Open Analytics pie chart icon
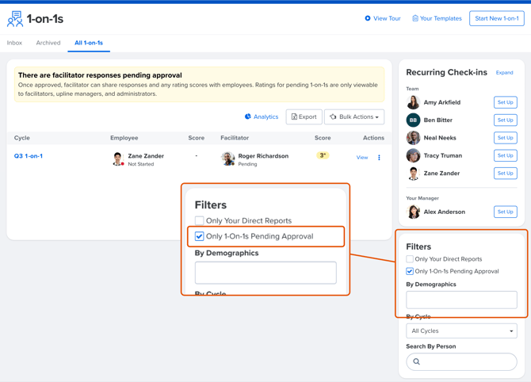This screenshot has height=382, width=531. pos(248,117)
